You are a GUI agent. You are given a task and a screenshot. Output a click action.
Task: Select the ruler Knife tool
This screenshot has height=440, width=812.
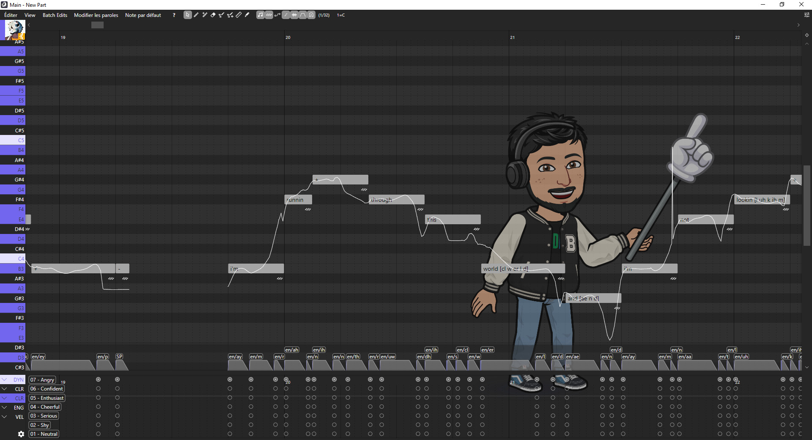point(239,15)
